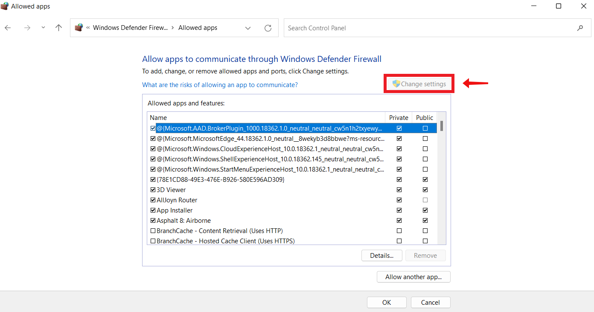Click Allow another app button
This screenshot has width=594, height=312.
click(x=413, y=277)
